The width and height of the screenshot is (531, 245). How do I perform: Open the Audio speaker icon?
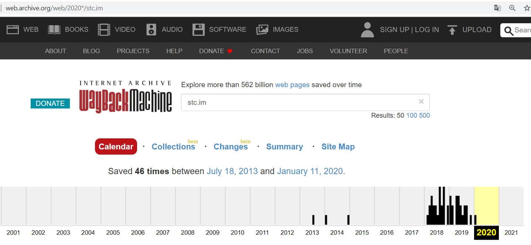pyautogui.click(x=151, y=30)
